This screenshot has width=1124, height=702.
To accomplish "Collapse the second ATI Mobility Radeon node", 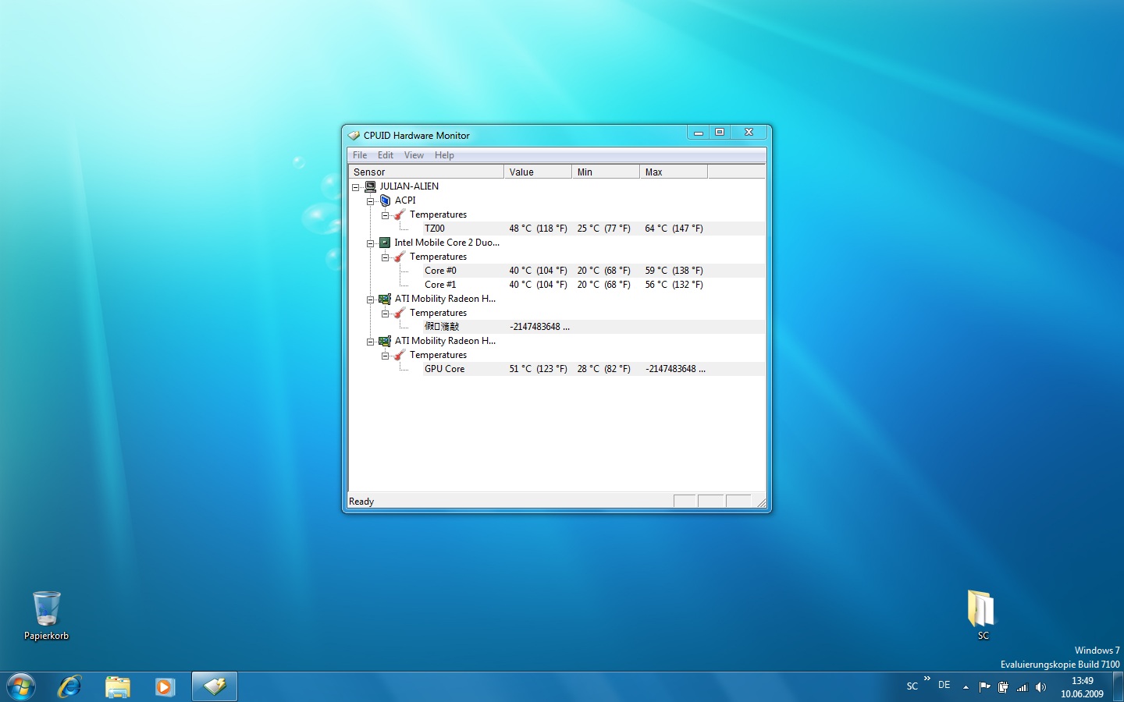I will 371,342.
